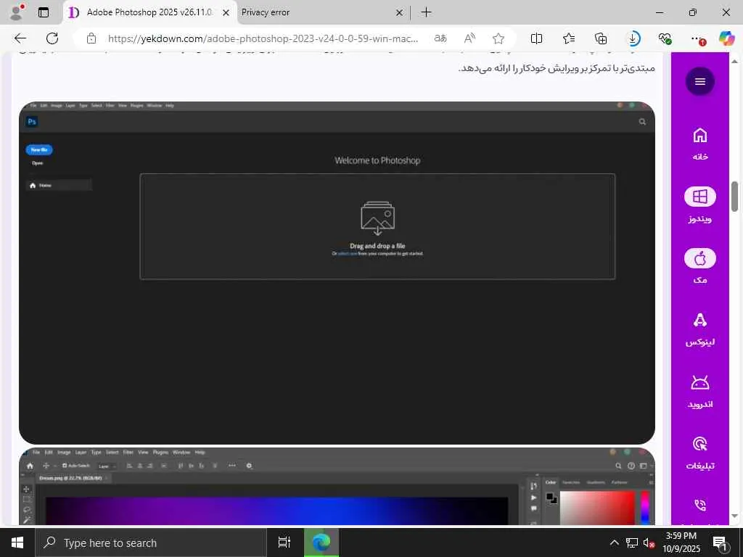
Task: Open the Welcome to Photoshop screenshot image
Action: [x=337, y=273]
